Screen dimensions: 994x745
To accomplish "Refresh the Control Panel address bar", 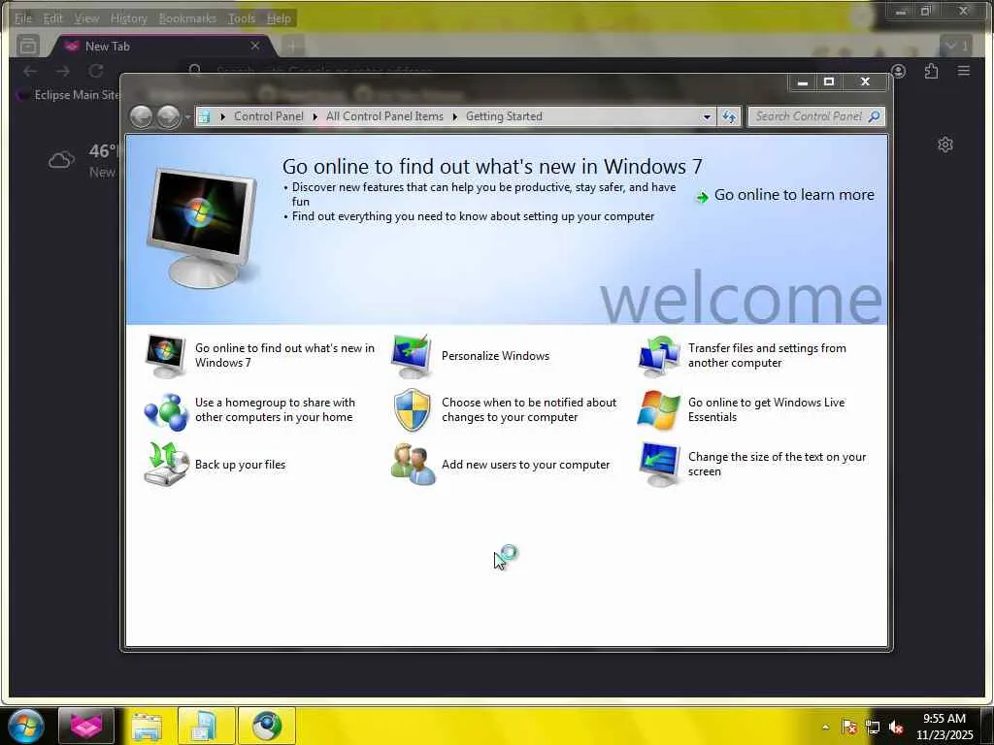I will point(729,116).
